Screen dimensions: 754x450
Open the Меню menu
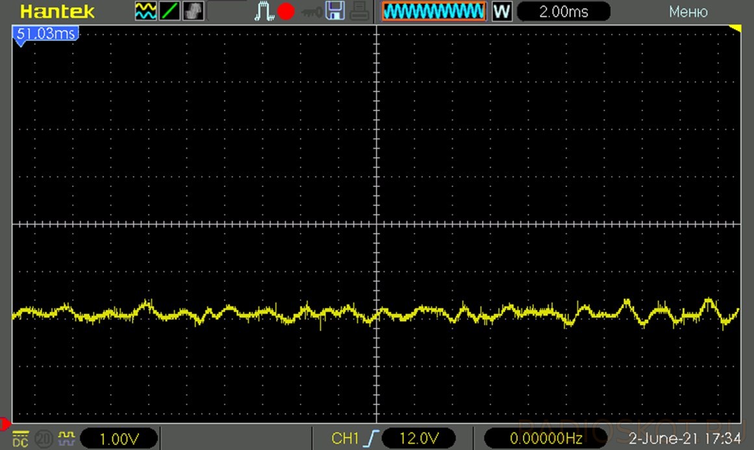[688, 12]
